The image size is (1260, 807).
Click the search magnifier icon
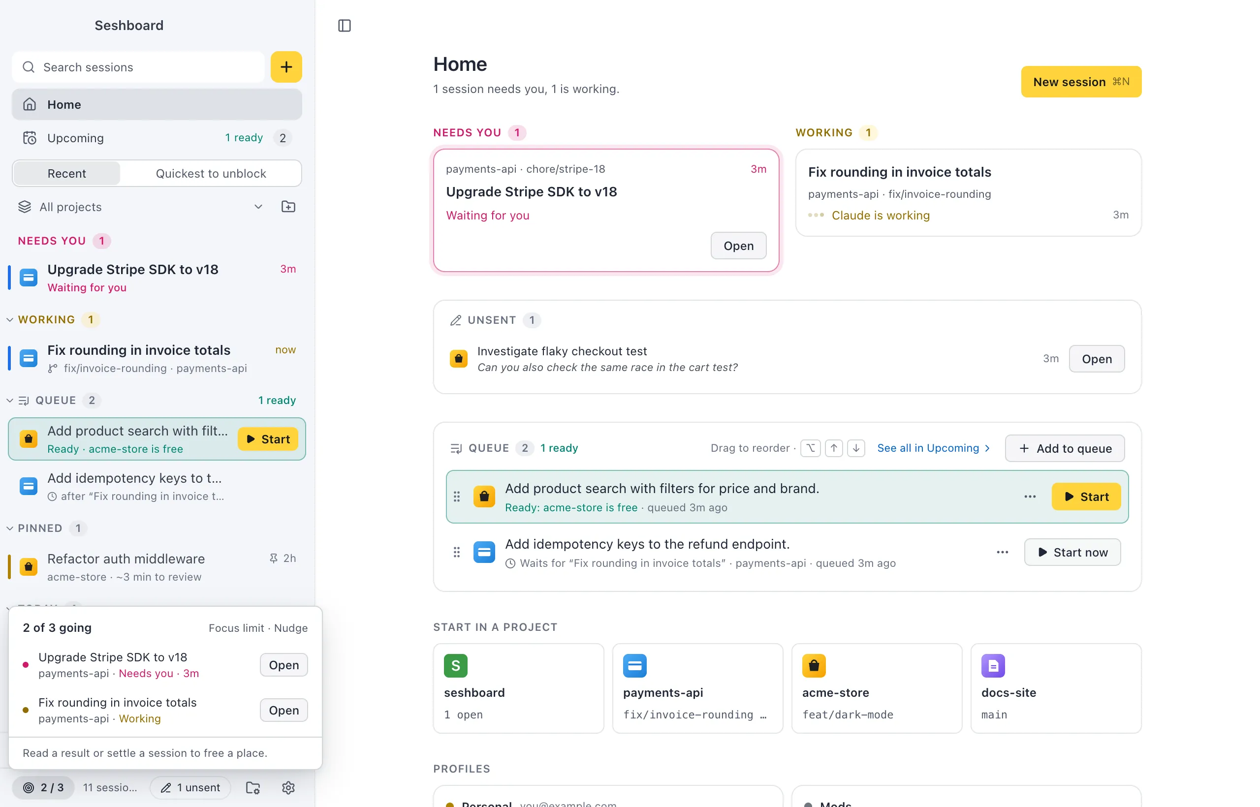(29, 67)
